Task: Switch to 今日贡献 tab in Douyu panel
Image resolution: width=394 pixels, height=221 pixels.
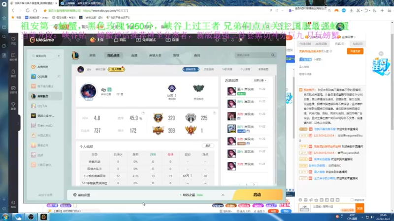Action: [x=305, y=44]
